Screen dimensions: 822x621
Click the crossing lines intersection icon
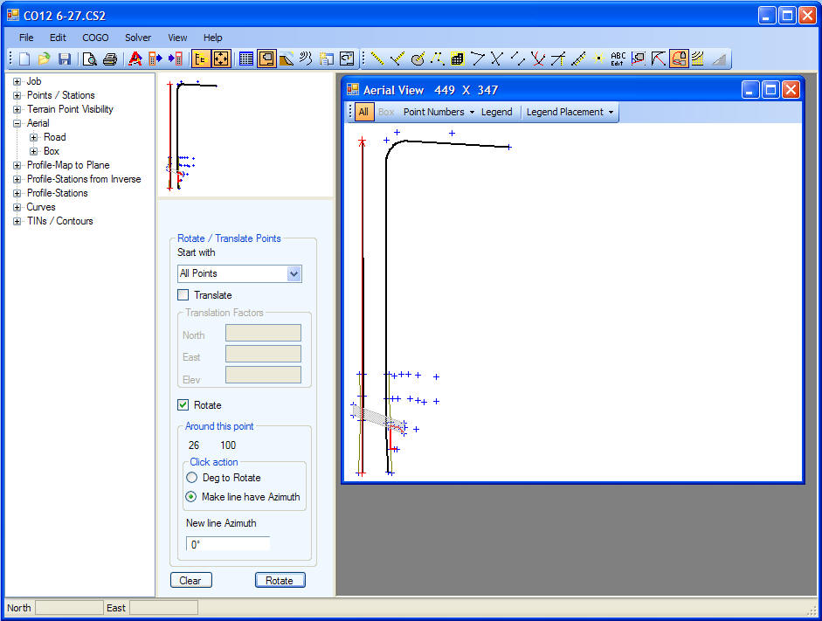[497, 59]
